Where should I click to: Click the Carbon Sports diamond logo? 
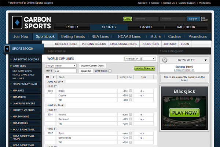coord(17,22)
